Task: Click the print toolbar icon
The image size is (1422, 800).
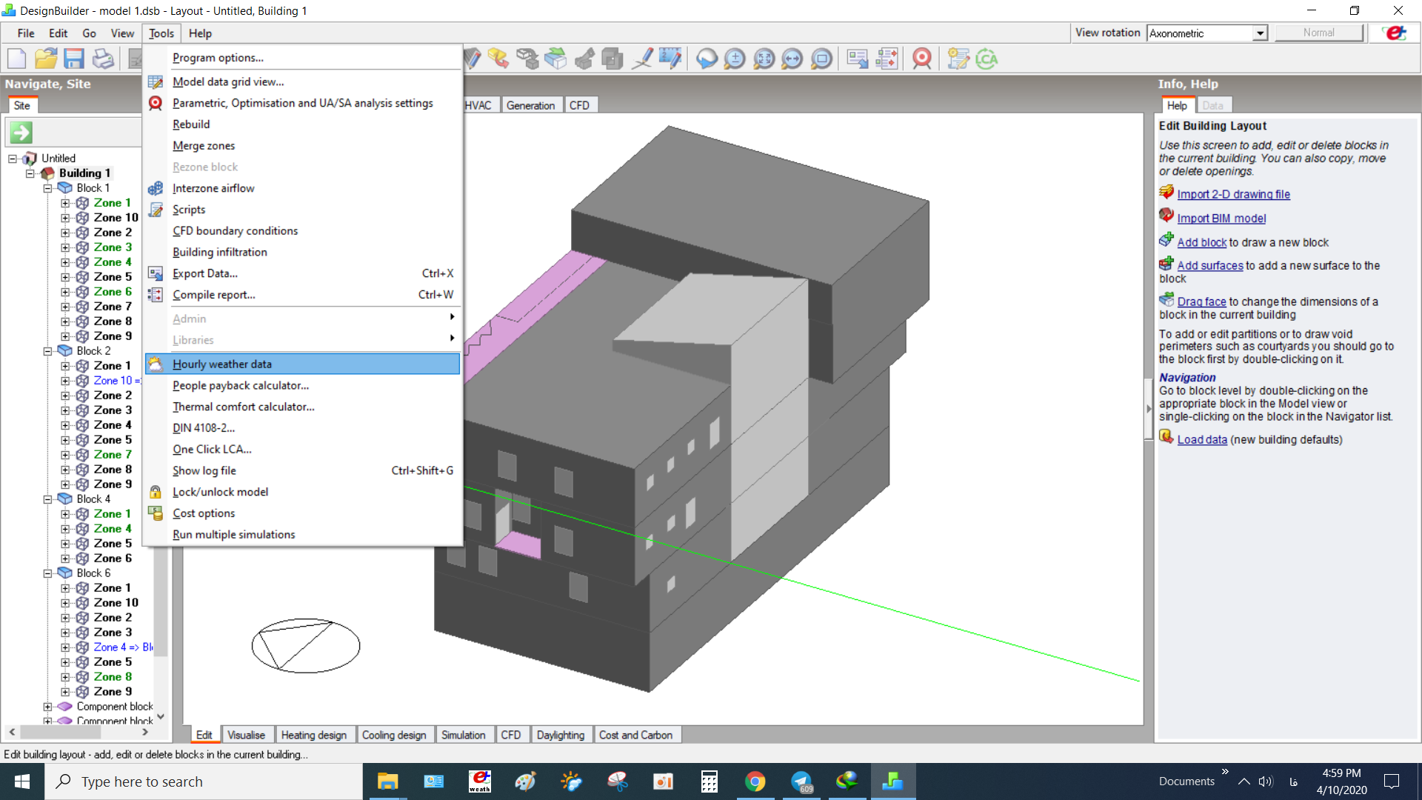Action: (x=103, y=59)
